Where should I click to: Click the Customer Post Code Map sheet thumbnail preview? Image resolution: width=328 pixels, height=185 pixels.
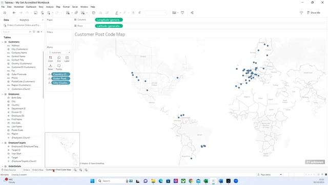[63, 150]
